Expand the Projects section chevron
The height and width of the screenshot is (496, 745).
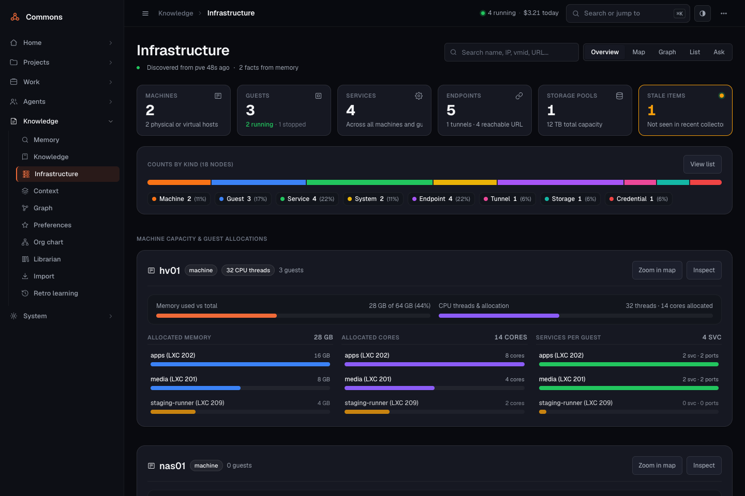click(x=111, y=63)
